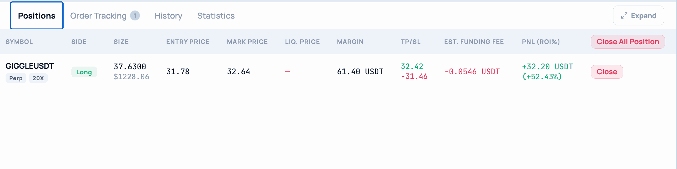The image size is (677, 169).
Task: Close the GIGGLEUSDT long position
Action: click(x=607, y=72)
